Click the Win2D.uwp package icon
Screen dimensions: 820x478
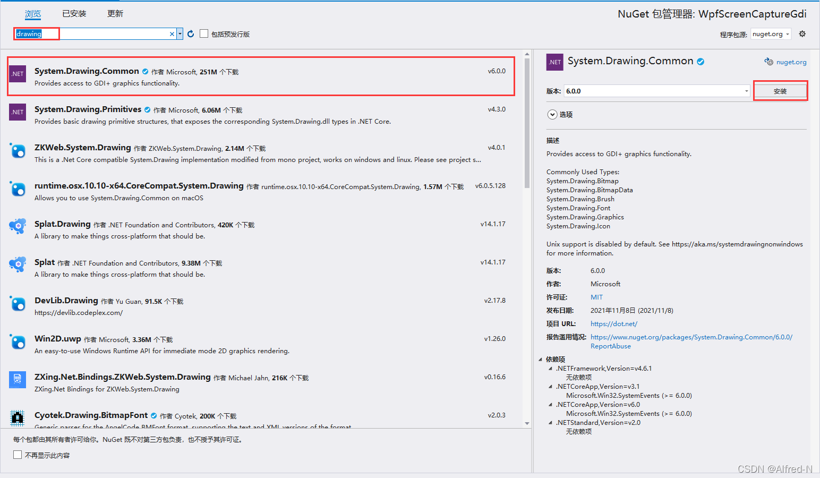[18, 342]
